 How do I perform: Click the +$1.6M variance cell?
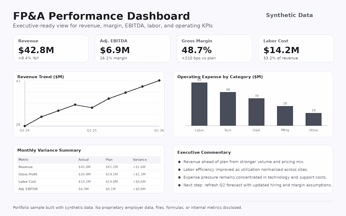(x=139, y=167)
